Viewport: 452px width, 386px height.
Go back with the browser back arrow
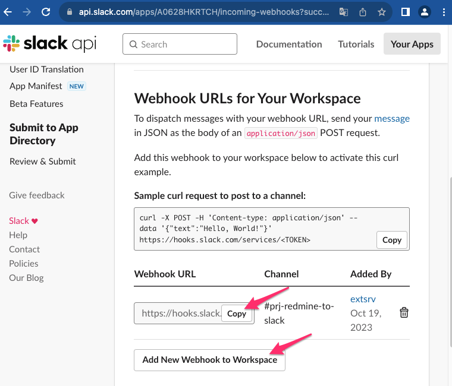pos(8,12)
